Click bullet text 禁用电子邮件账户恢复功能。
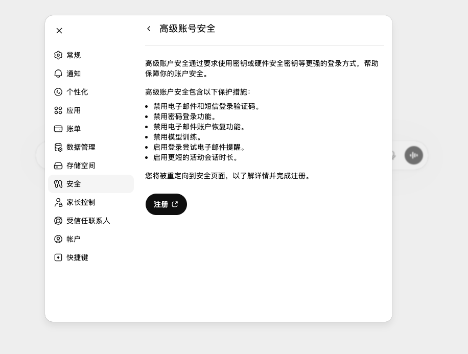Viewport: 468px width, 354px height. click(x=199, y=127)
